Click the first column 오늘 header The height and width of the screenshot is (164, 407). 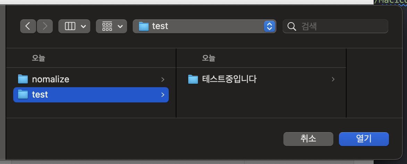click(x=39, y=58)
